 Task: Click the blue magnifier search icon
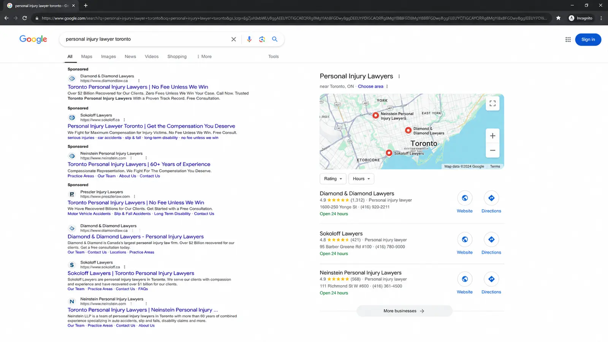(275, 39)
